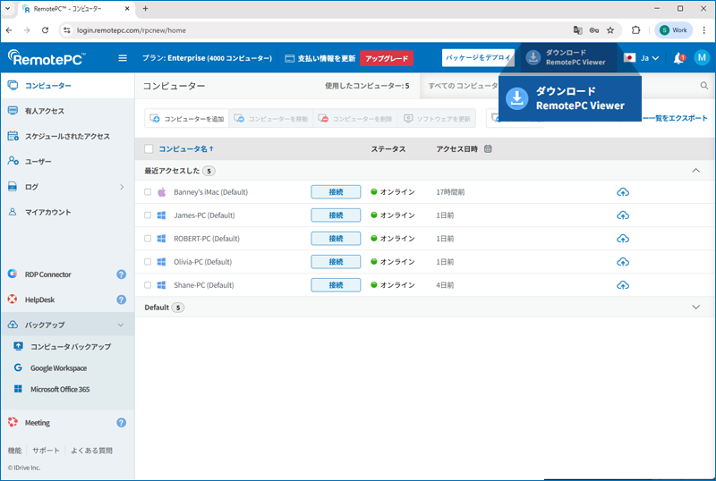This screenshot has height=481, width=716.
Task: Click the search magnifier icon
Action: click(x=704, y=85)
